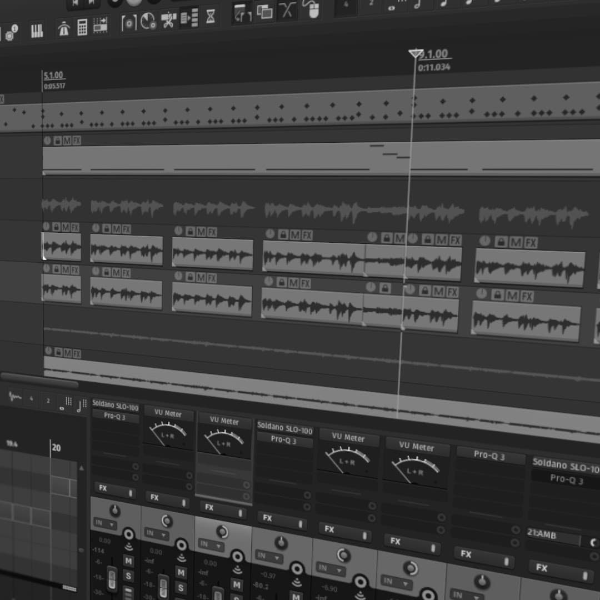Open Soldano SLO-100 plugin on first channel

(115, 405)
